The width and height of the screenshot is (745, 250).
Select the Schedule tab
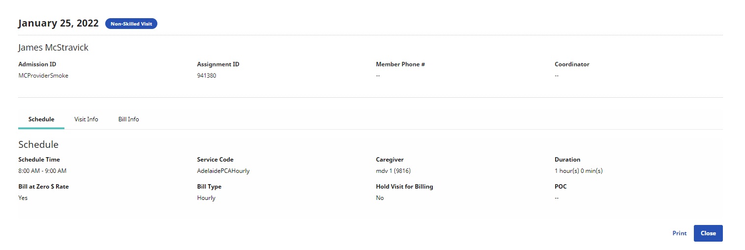tap(41, 119)
